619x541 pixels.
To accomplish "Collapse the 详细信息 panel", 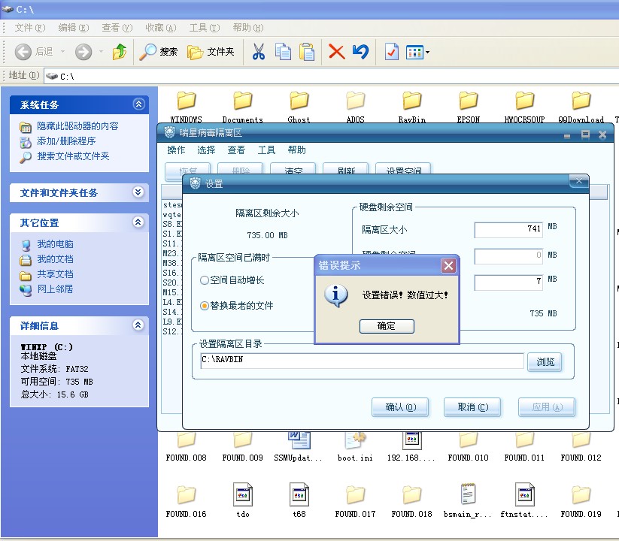I will coord(138,325).
